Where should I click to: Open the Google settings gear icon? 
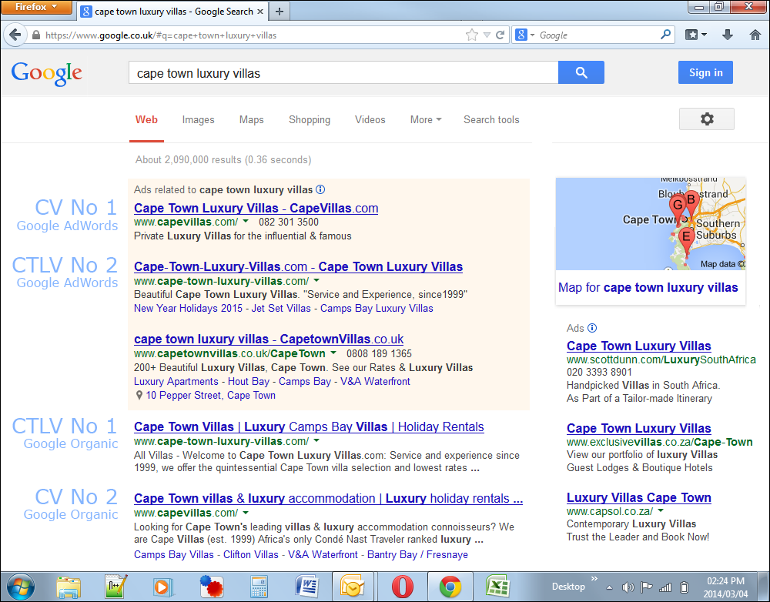click(x=707, y=119)
